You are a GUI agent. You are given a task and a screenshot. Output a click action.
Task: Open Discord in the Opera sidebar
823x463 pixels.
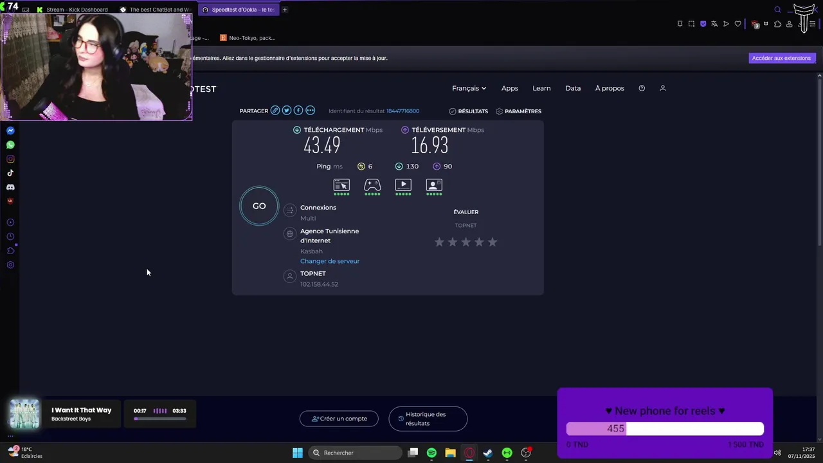(x=10, y=187)
